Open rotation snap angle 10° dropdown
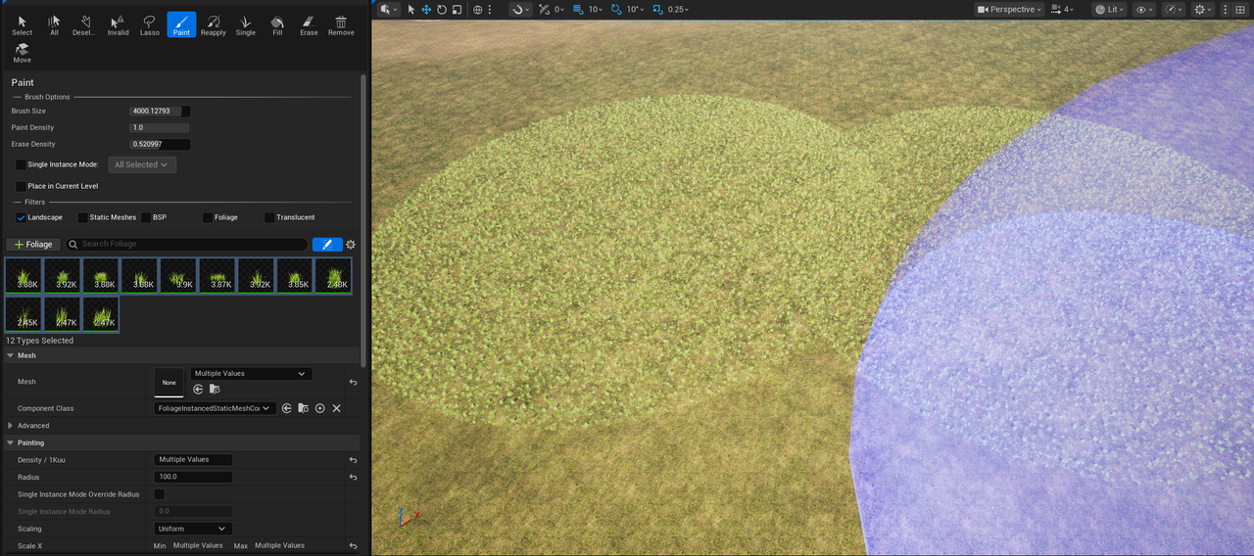This screenshot has height=556, width=1254. [x=636, y=9]
